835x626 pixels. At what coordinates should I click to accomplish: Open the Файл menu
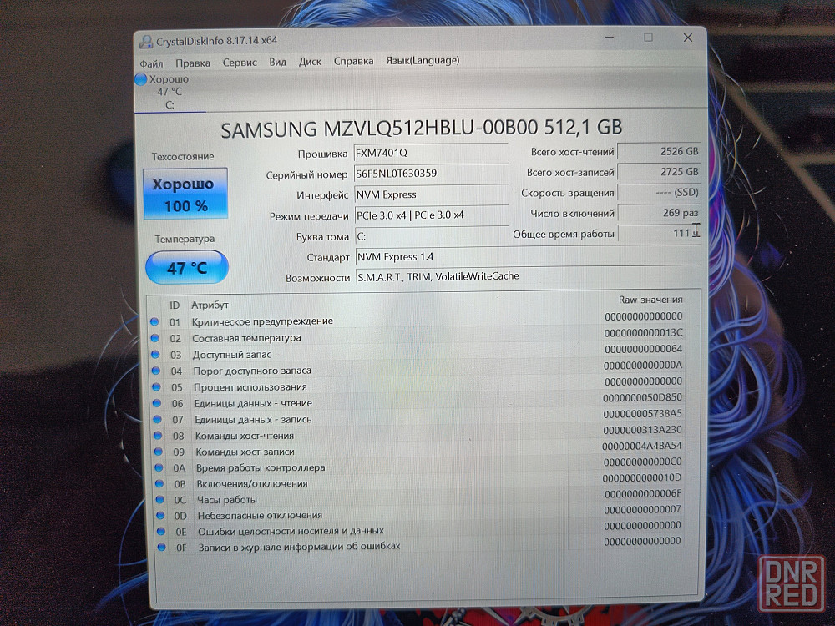click(x=151, y=64)
